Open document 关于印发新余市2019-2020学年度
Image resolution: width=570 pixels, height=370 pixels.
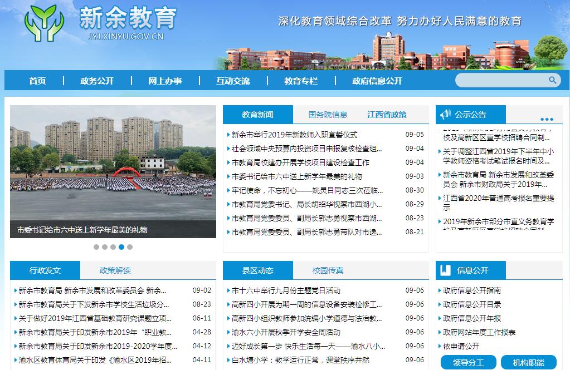[x=98, y=346]
